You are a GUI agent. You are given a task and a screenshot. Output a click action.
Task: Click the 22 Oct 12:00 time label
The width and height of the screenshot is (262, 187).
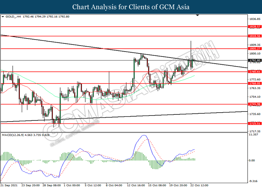[199, 186]
